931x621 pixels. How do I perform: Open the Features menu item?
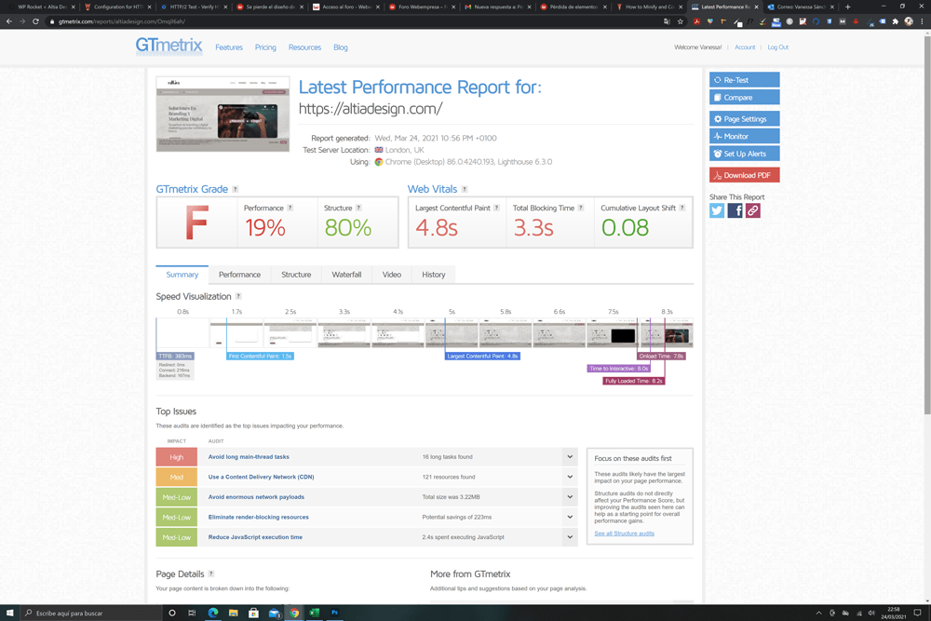point(229,47)
